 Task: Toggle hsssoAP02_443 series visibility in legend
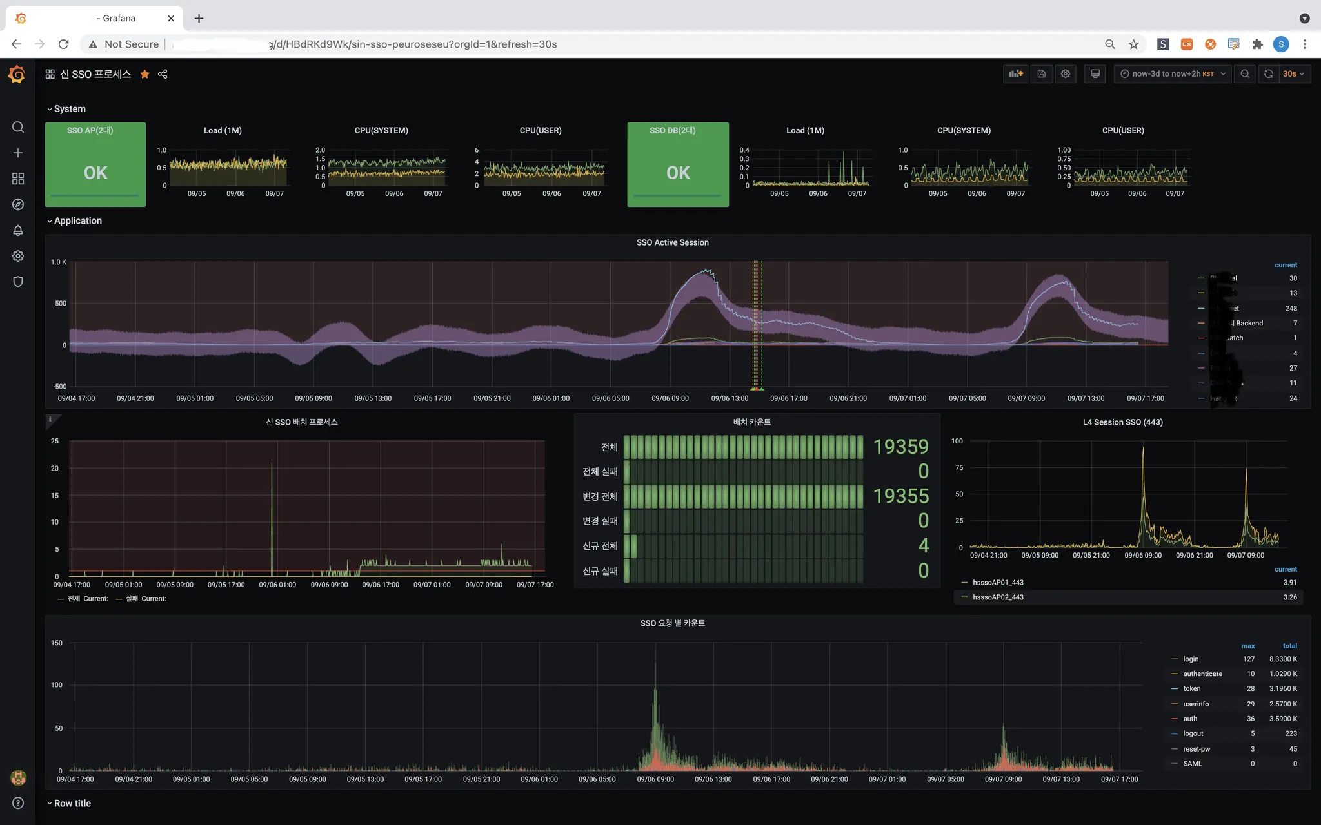point(998,597)
